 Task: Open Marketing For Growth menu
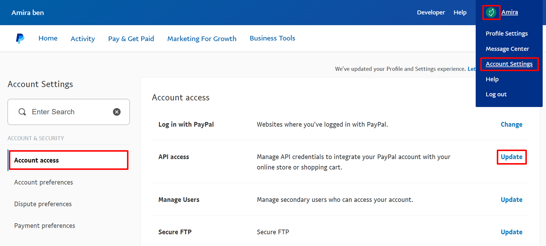pos(202,39)
